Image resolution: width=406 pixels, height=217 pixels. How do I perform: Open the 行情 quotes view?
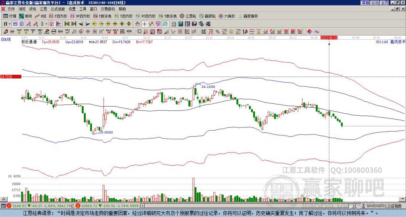coord(10,16)
